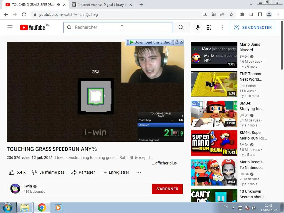Reload the YouTube page
Image resolution: width=284 pixels, height=213 pixels.
(x=24, y=14)
